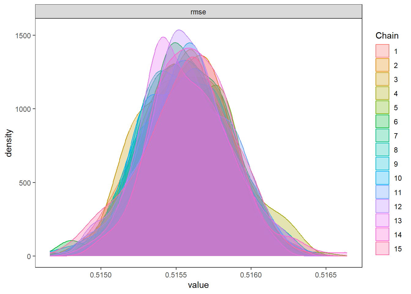Viewport: 411px width, 294px height.
Task: Click the "Chain" legend title
Action: pyautogui.click(x=387, y=36)
